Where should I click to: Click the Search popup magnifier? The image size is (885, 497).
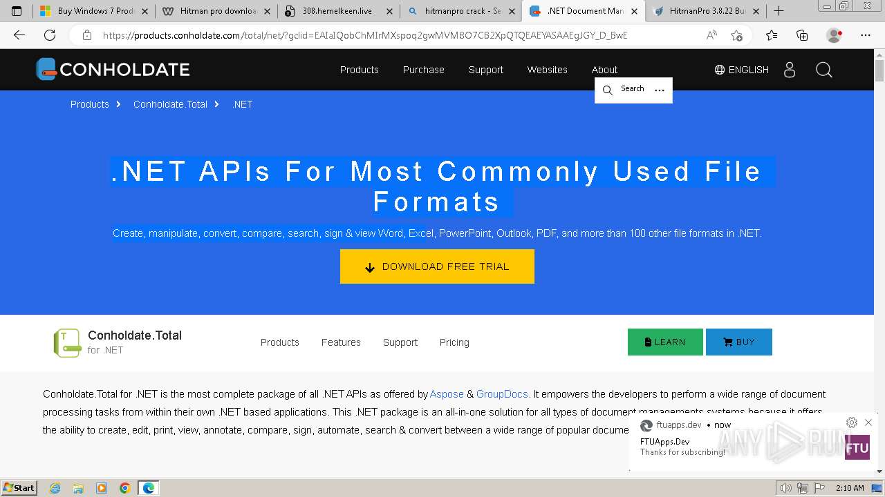(608, 90)
